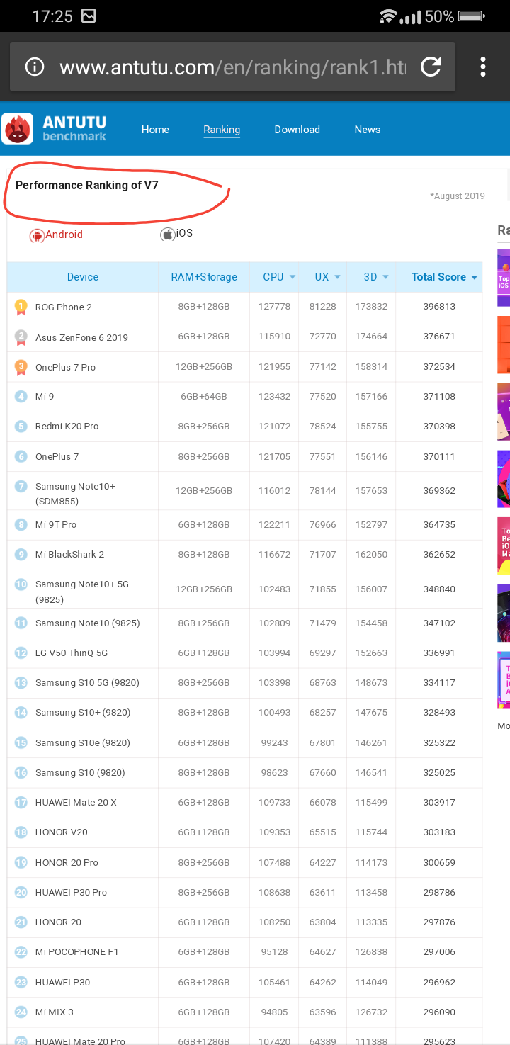Select total score 297006

439,951
